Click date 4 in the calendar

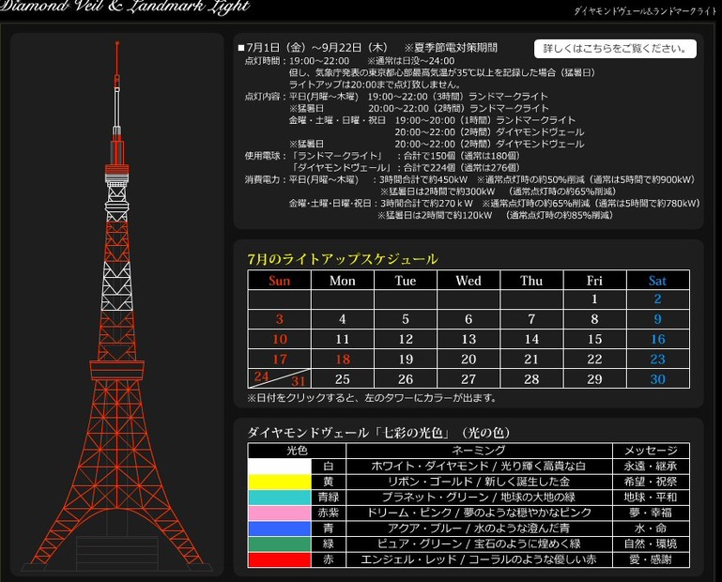point(342,319)
